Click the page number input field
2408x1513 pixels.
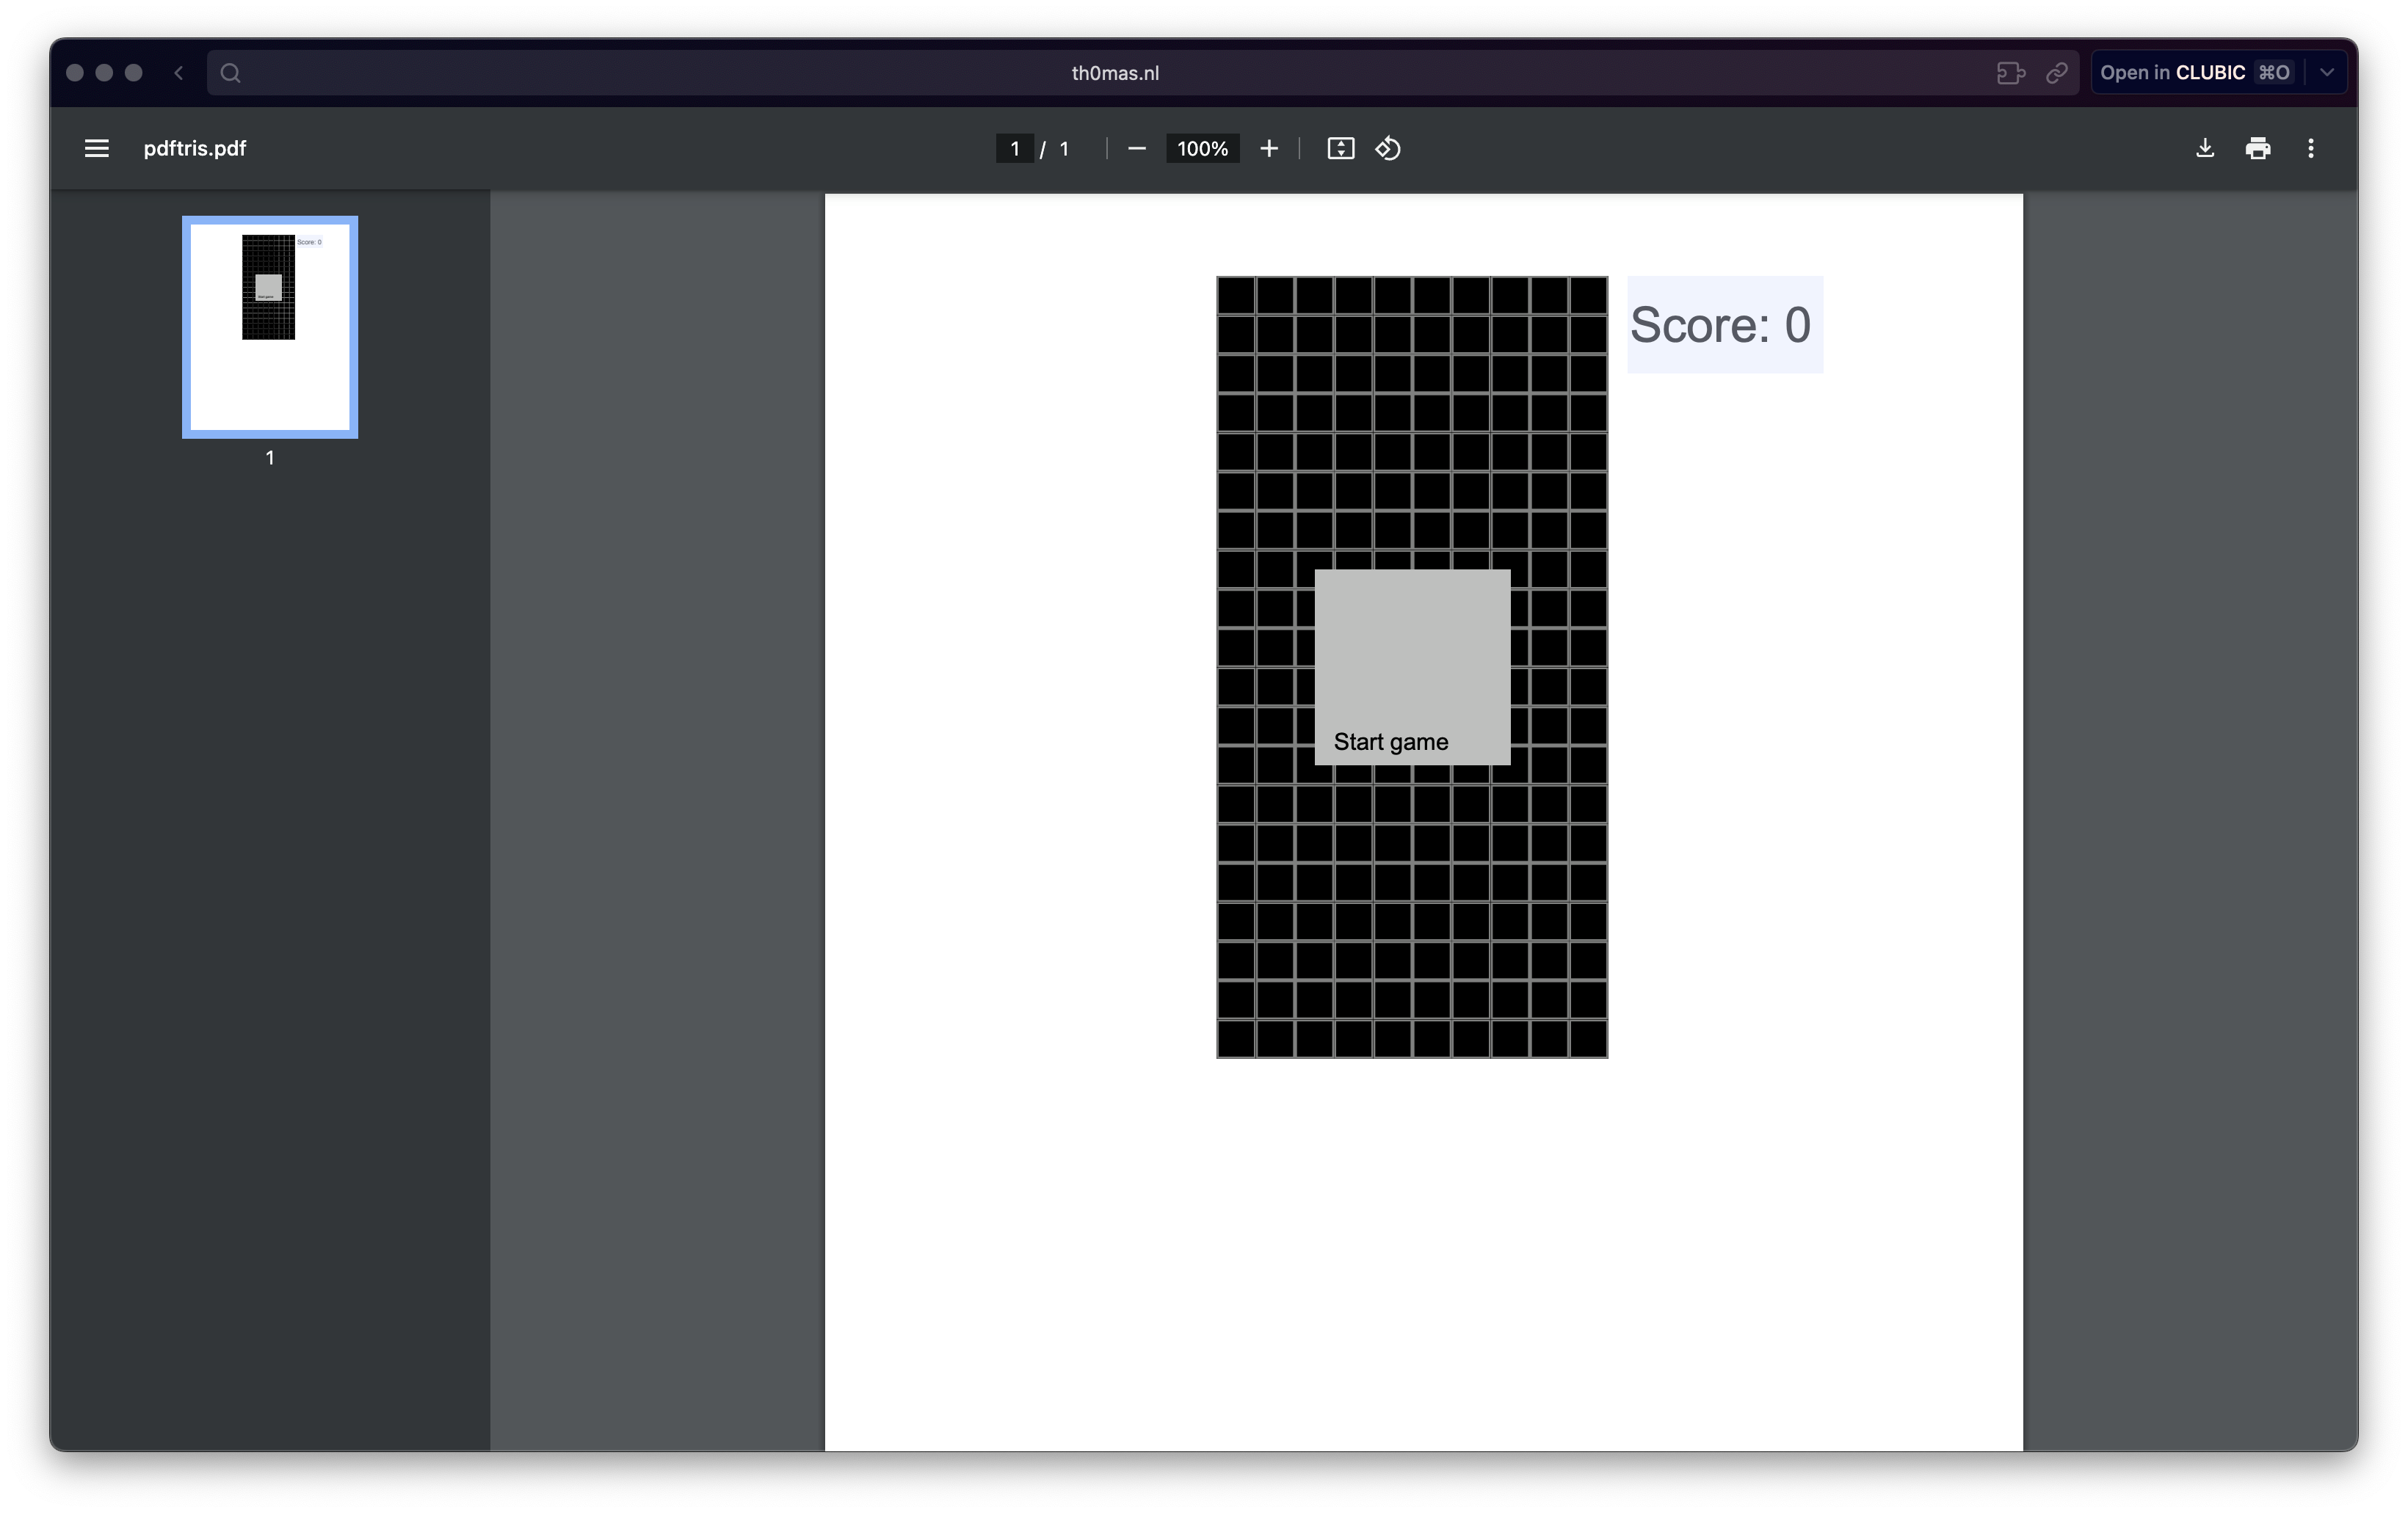pos(1014,148)
